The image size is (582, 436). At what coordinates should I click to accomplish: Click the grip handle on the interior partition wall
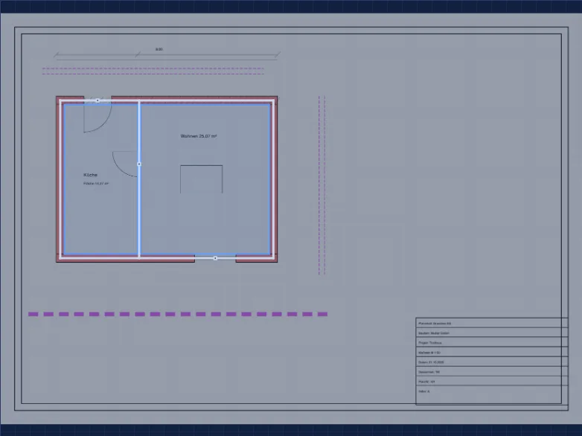(139, 164)
